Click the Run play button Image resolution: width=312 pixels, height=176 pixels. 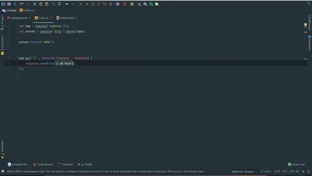pyautogui.click(x=87, y=4)
